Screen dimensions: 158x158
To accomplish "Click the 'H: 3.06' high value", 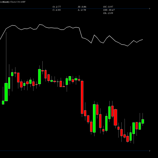I will [82, 7].
